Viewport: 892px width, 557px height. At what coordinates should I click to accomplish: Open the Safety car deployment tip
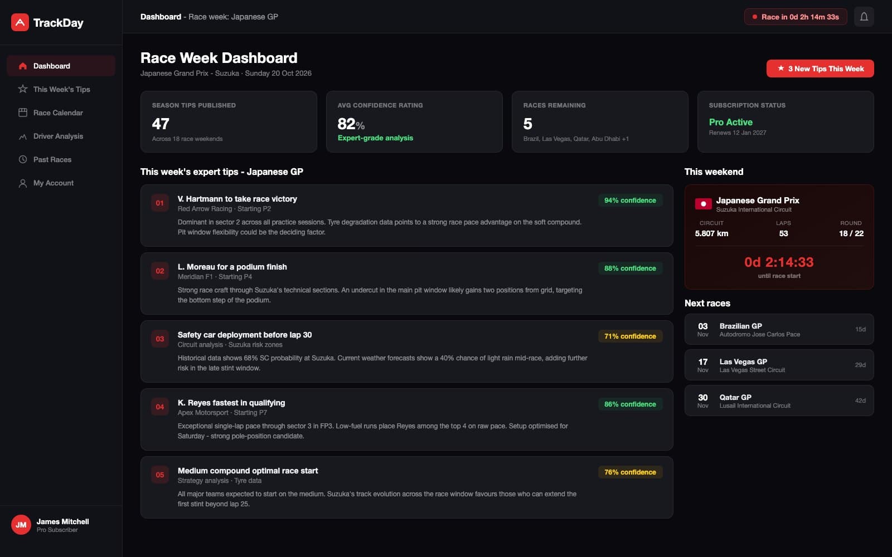tap(407, 351)
